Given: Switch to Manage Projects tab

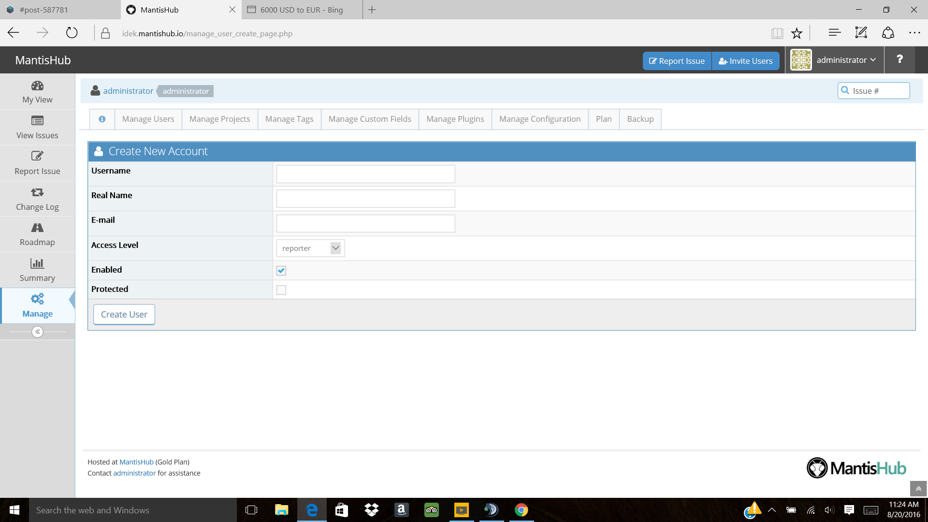Looking at the screenshot, I should pyautogui.click(x=219, y=119).
